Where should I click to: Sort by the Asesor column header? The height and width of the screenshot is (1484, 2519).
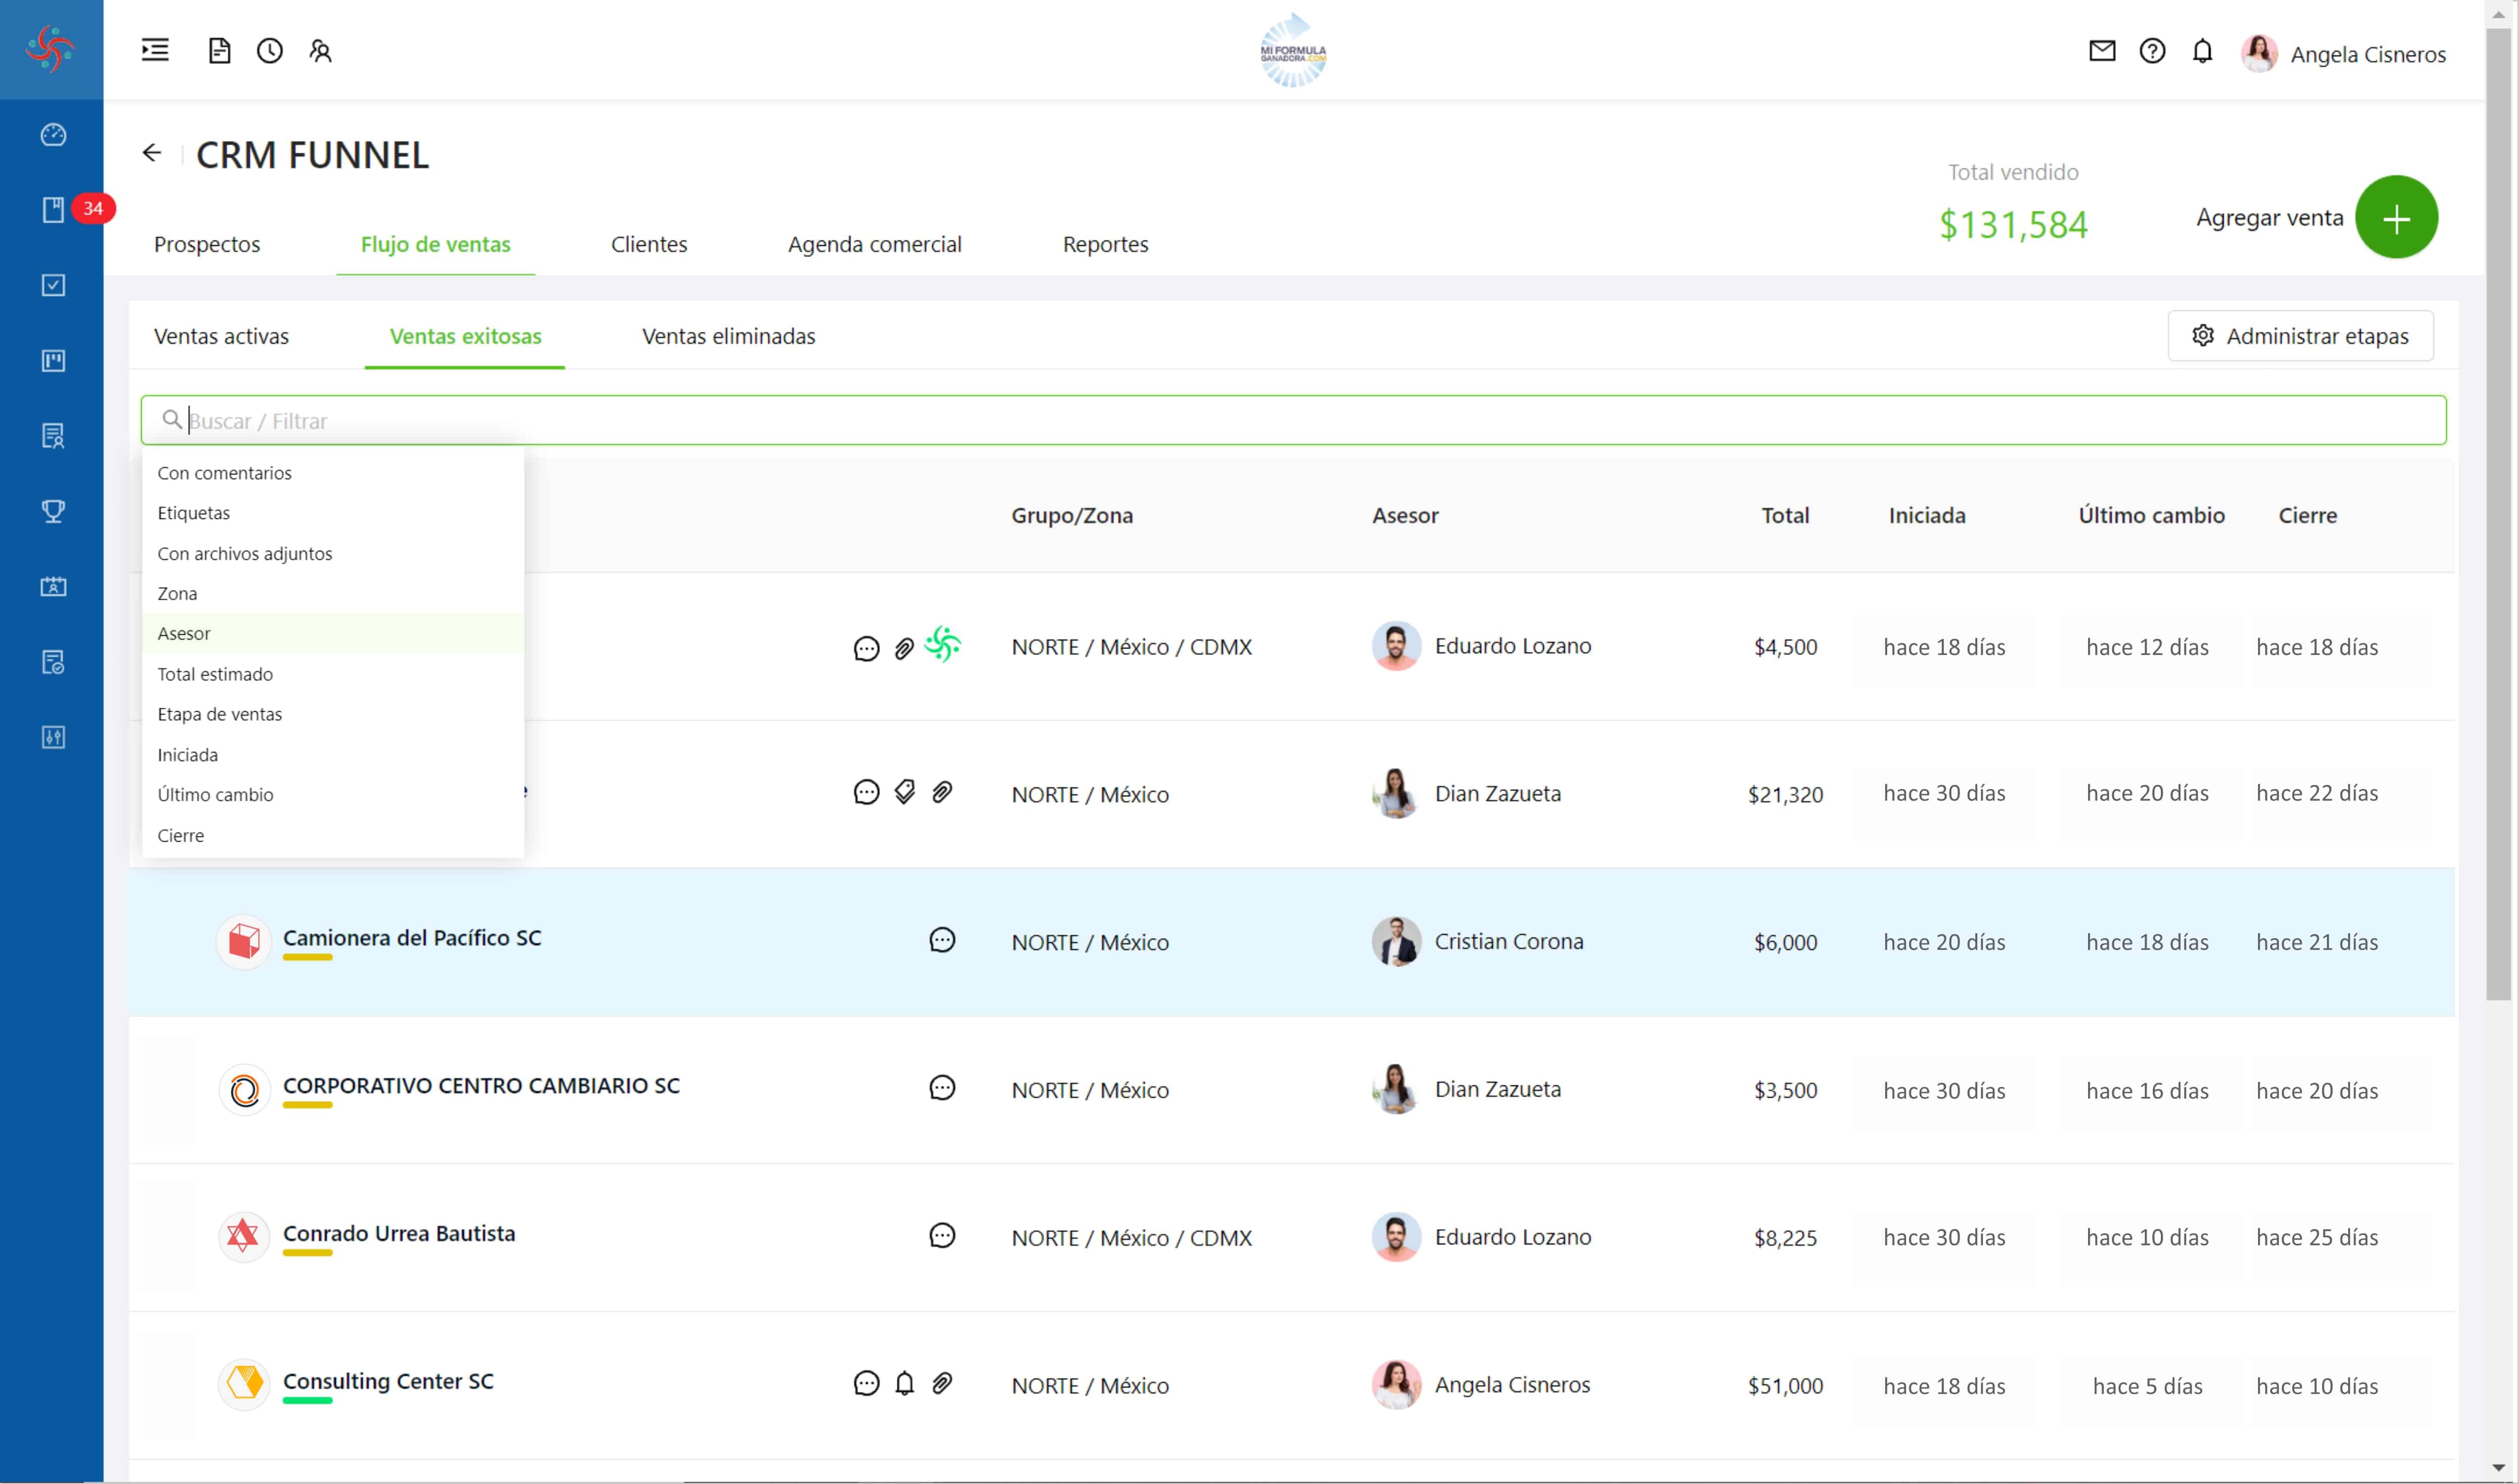(x=1405, y=515)
